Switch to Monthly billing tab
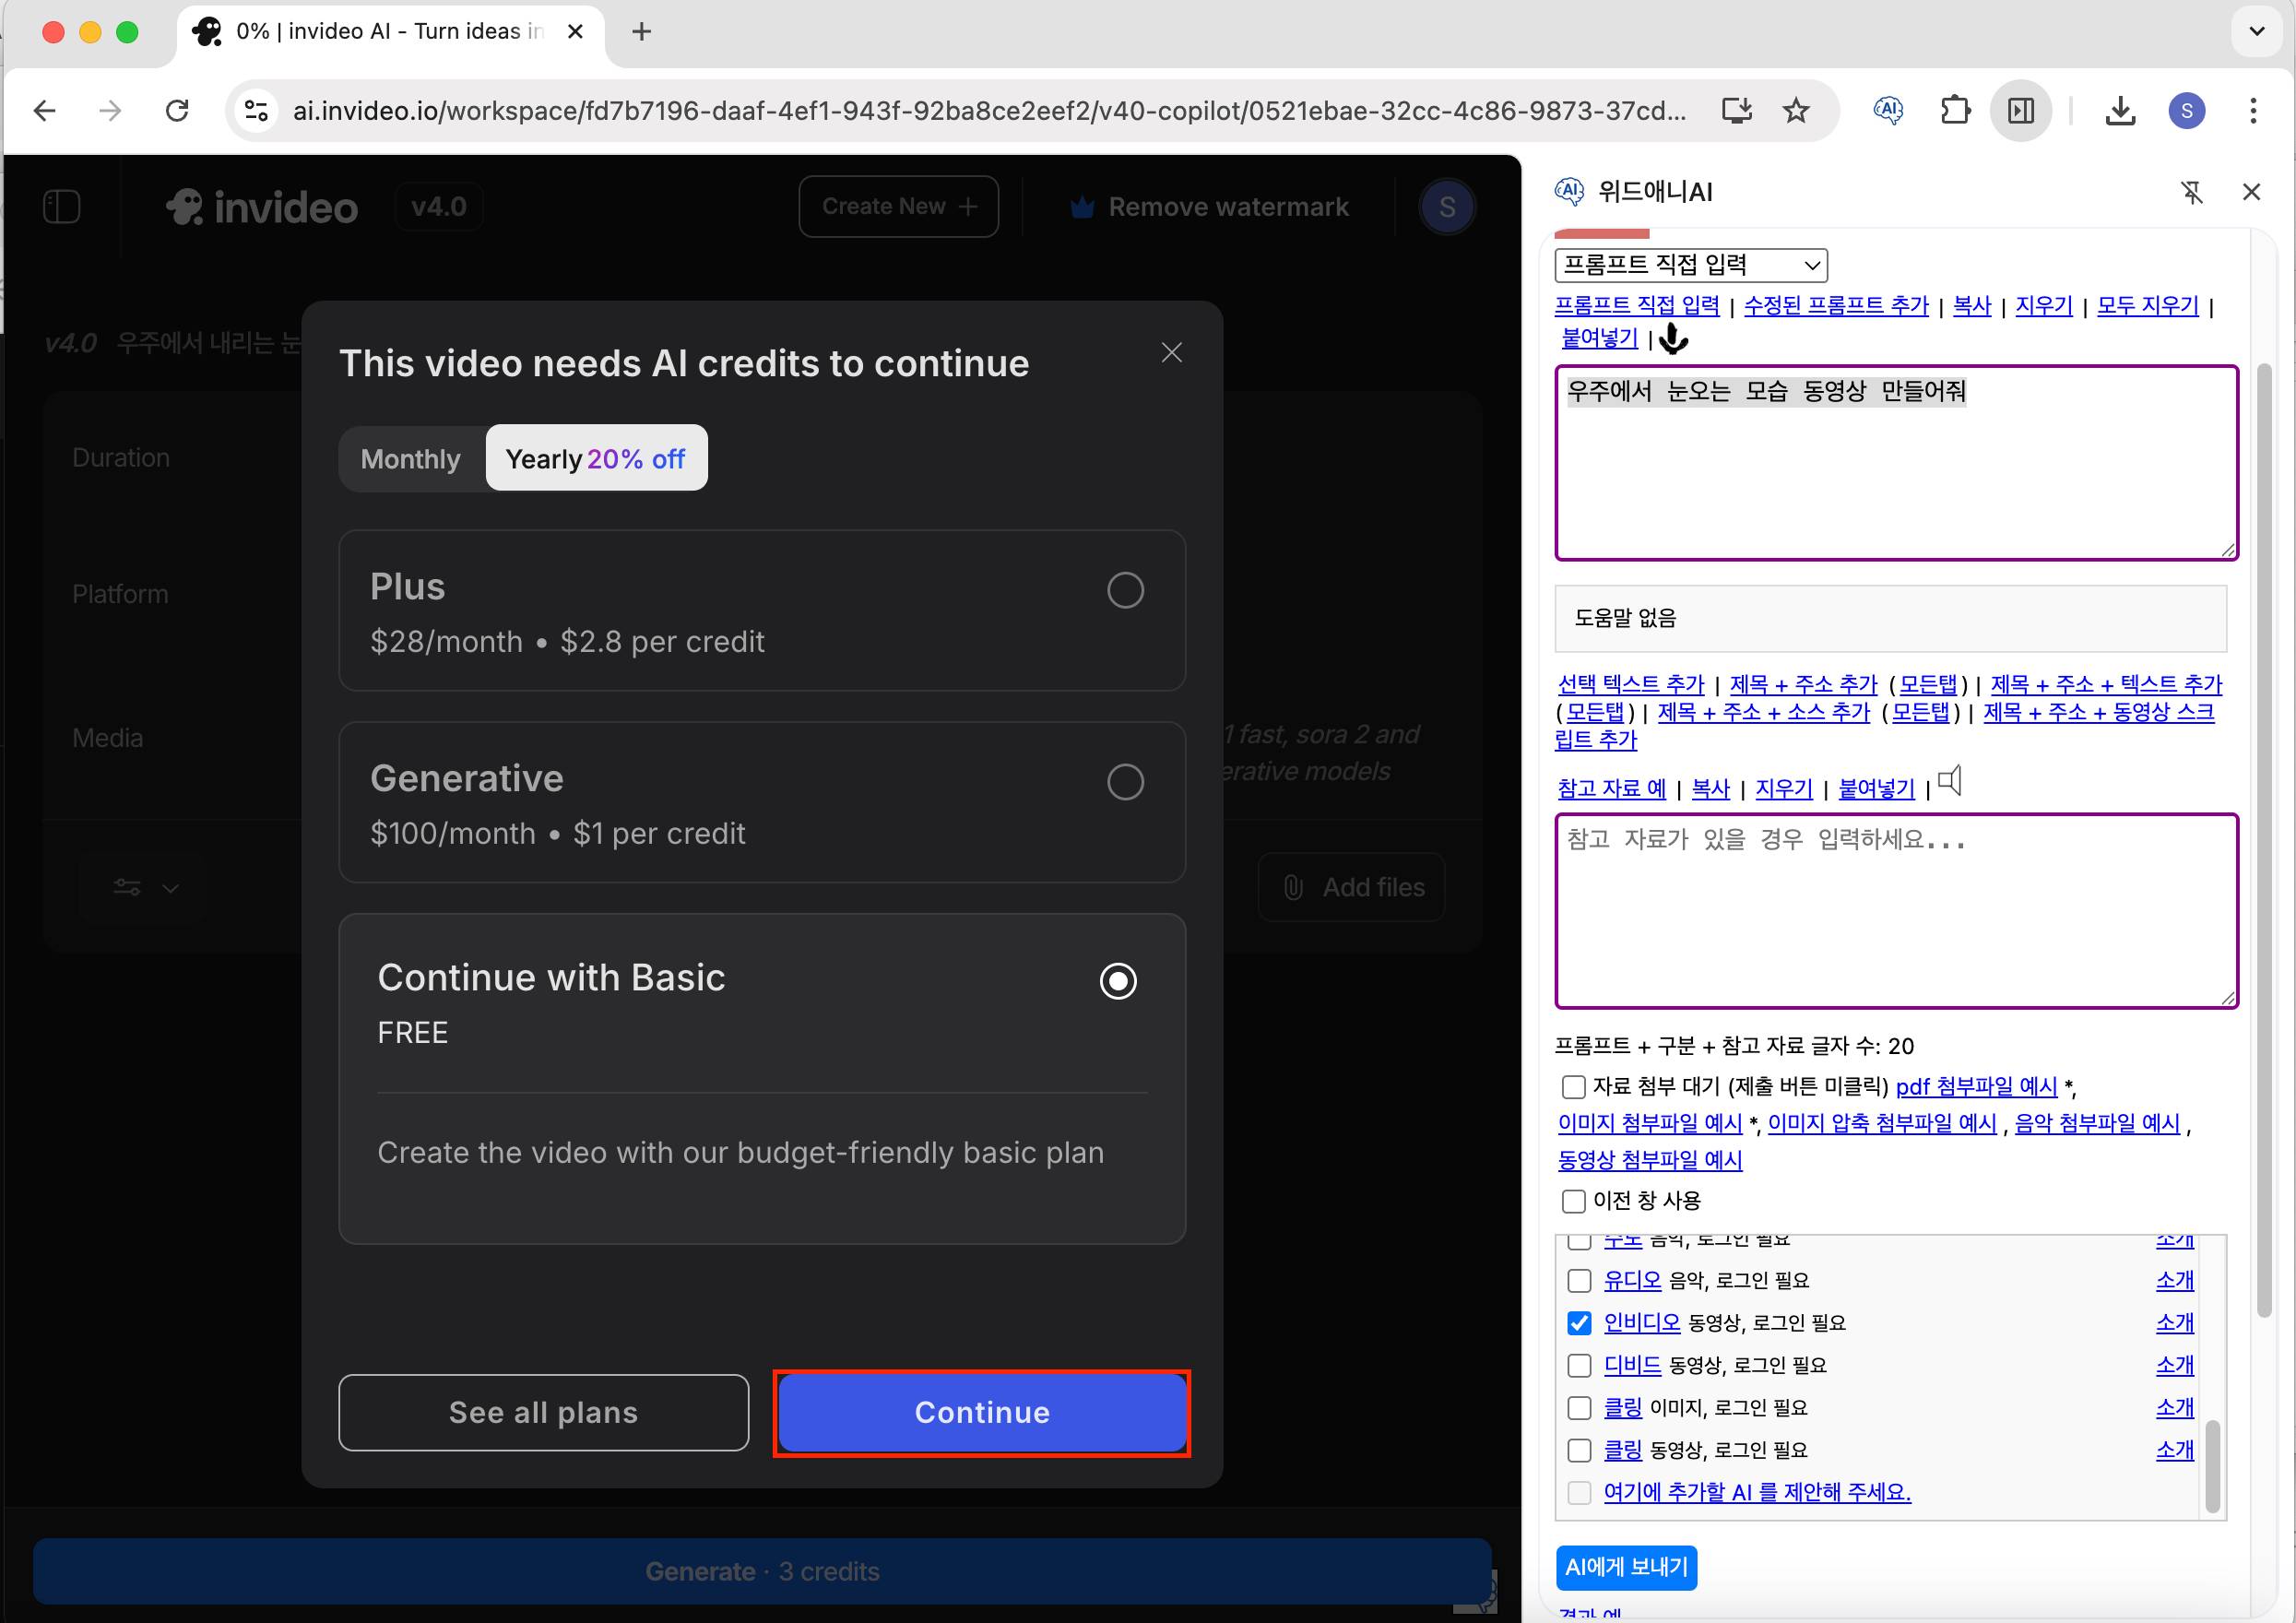Screen dimensions: 2296x1623 411,459
